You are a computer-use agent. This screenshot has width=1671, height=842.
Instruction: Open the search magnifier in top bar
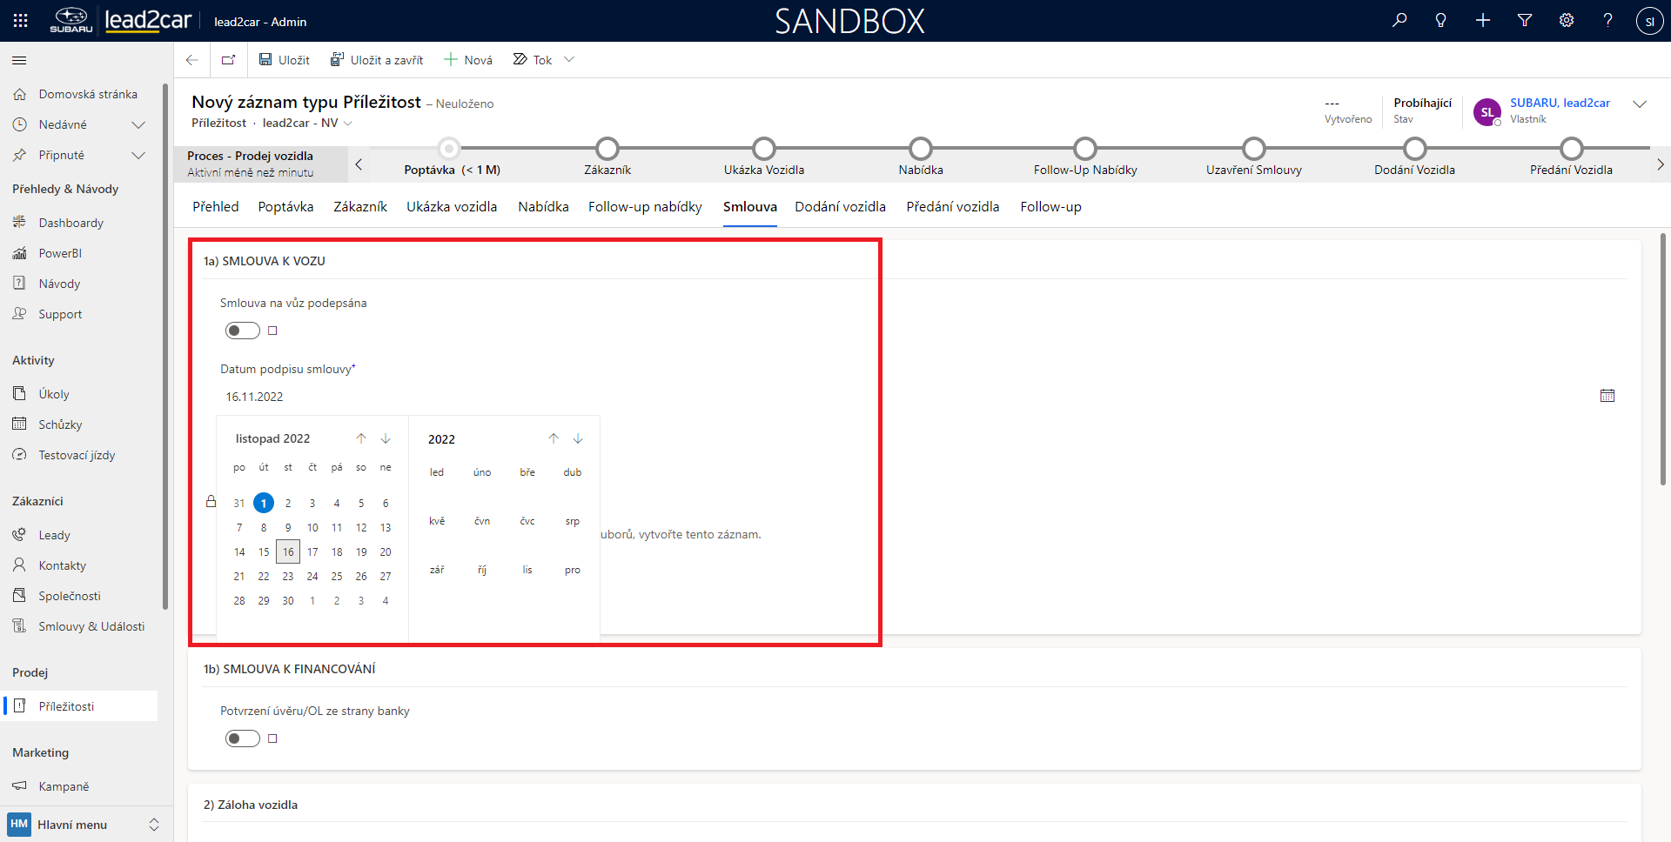tap(1399, 20)
